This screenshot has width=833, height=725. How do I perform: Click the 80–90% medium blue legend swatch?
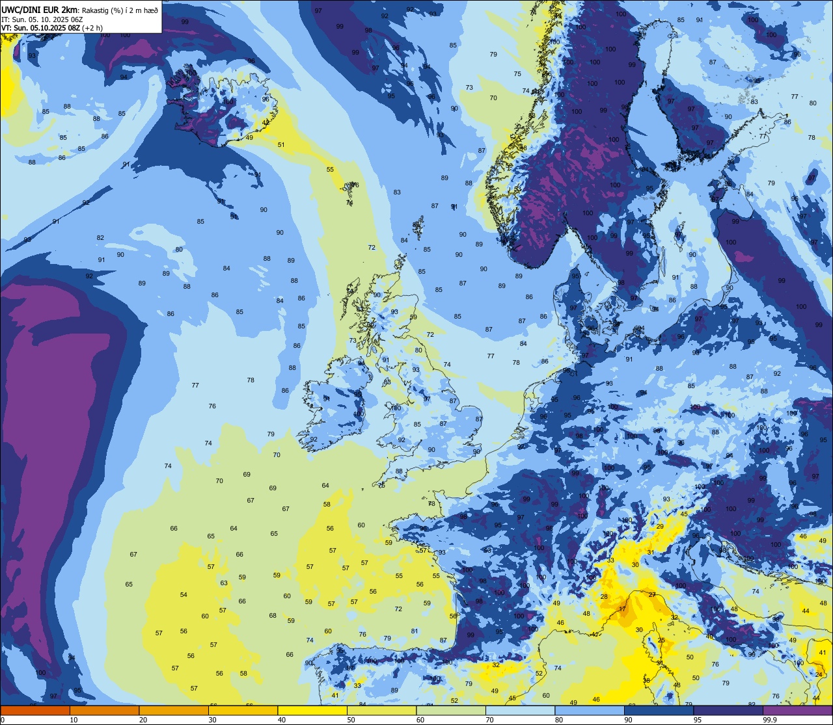(590, 710)
